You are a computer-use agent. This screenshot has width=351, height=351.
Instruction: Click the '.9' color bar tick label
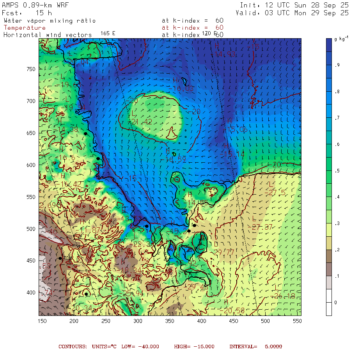(x=337, y=65)
